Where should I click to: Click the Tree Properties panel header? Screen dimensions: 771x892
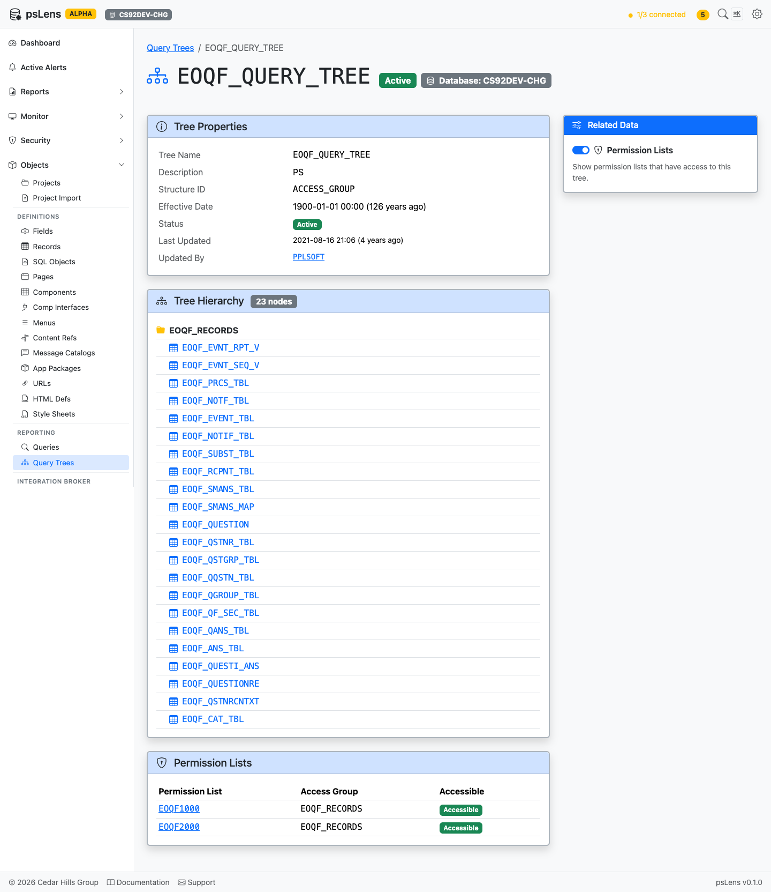[348, 127]
